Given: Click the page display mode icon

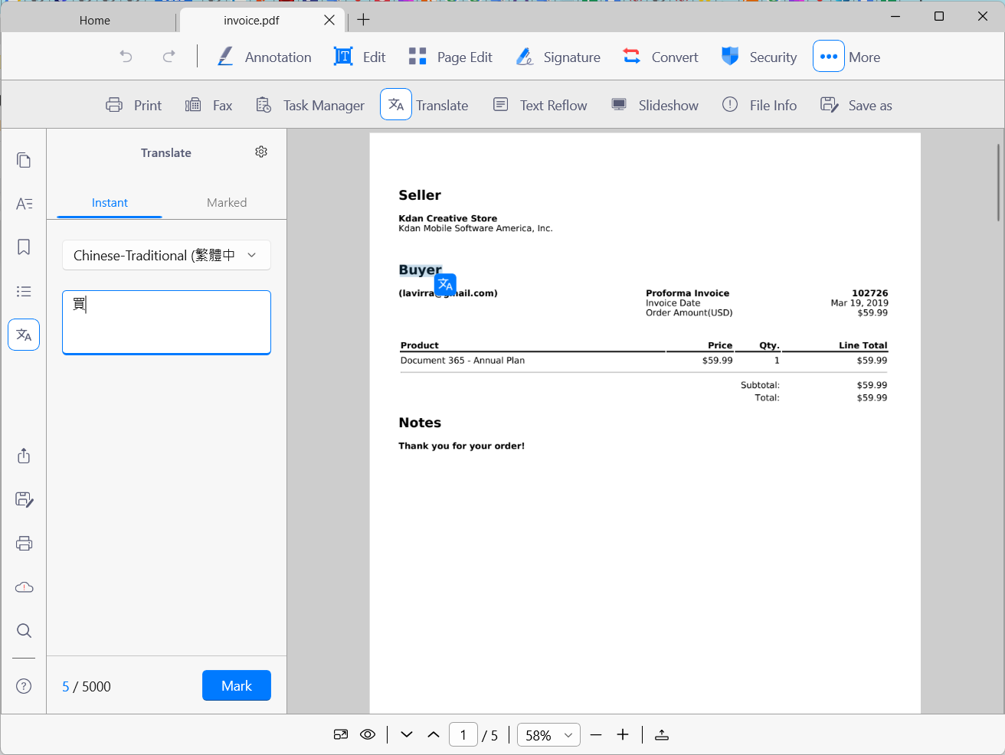Looking at the screenshot, I should tap(341, 734).
